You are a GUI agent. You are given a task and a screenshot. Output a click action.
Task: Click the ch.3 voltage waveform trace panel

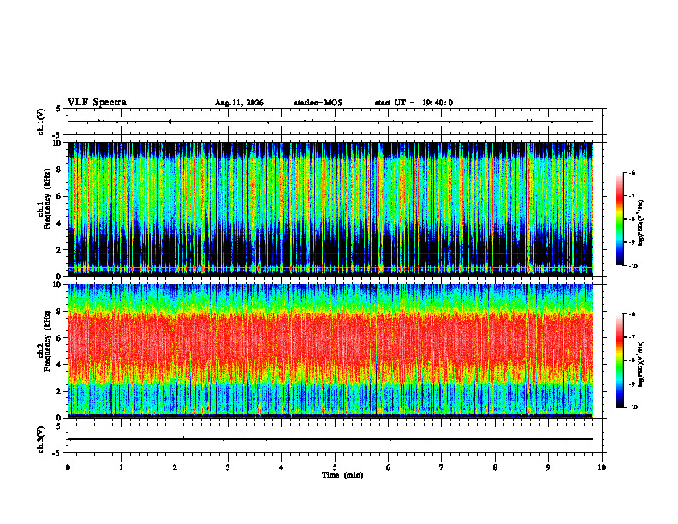click(x=335, y=439)
